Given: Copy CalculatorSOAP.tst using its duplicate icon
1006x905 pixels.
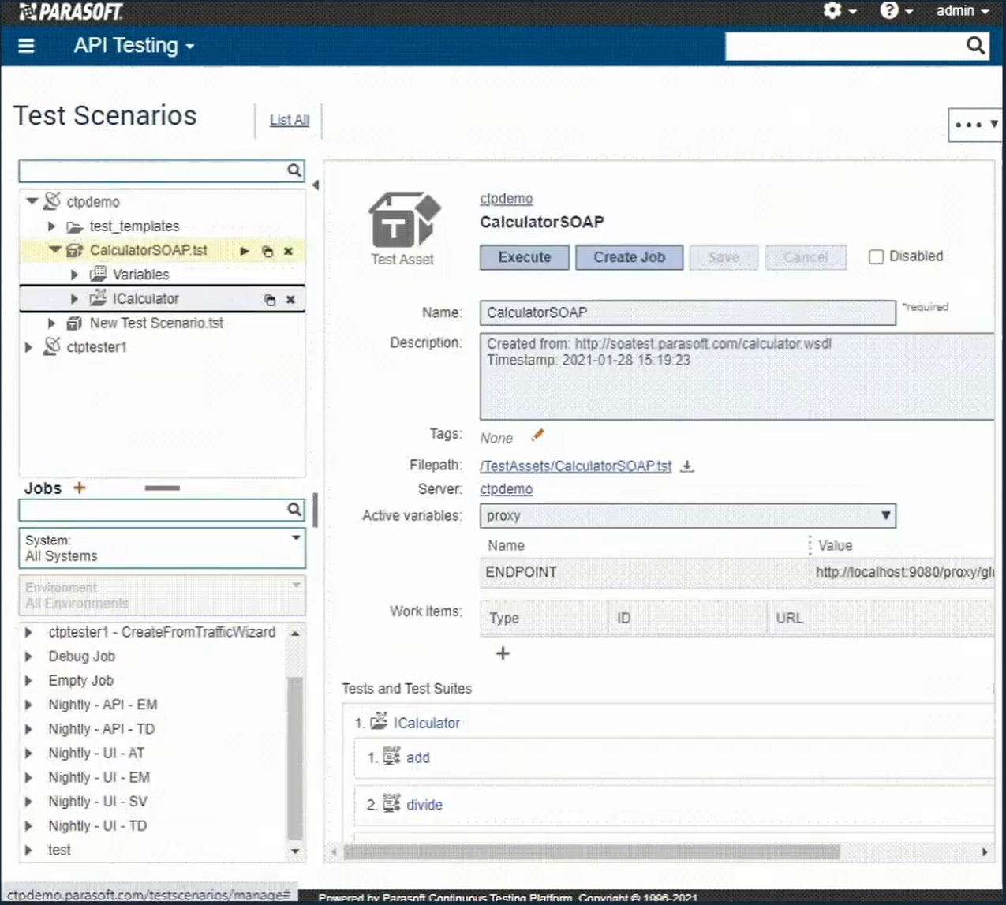Looking at the screenshot, I should point(267,251).
